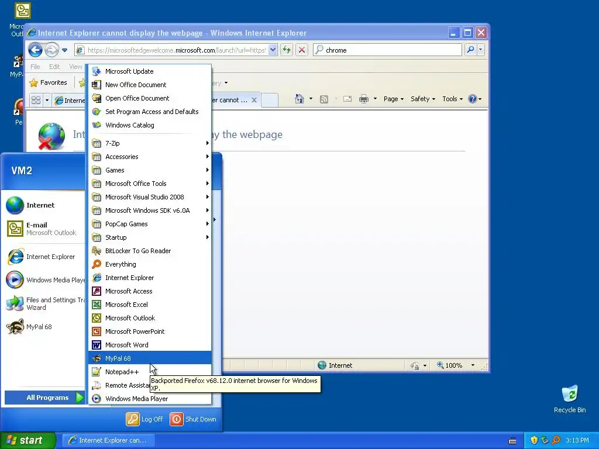Open the IE Page menu

click(x=394, y=99)
